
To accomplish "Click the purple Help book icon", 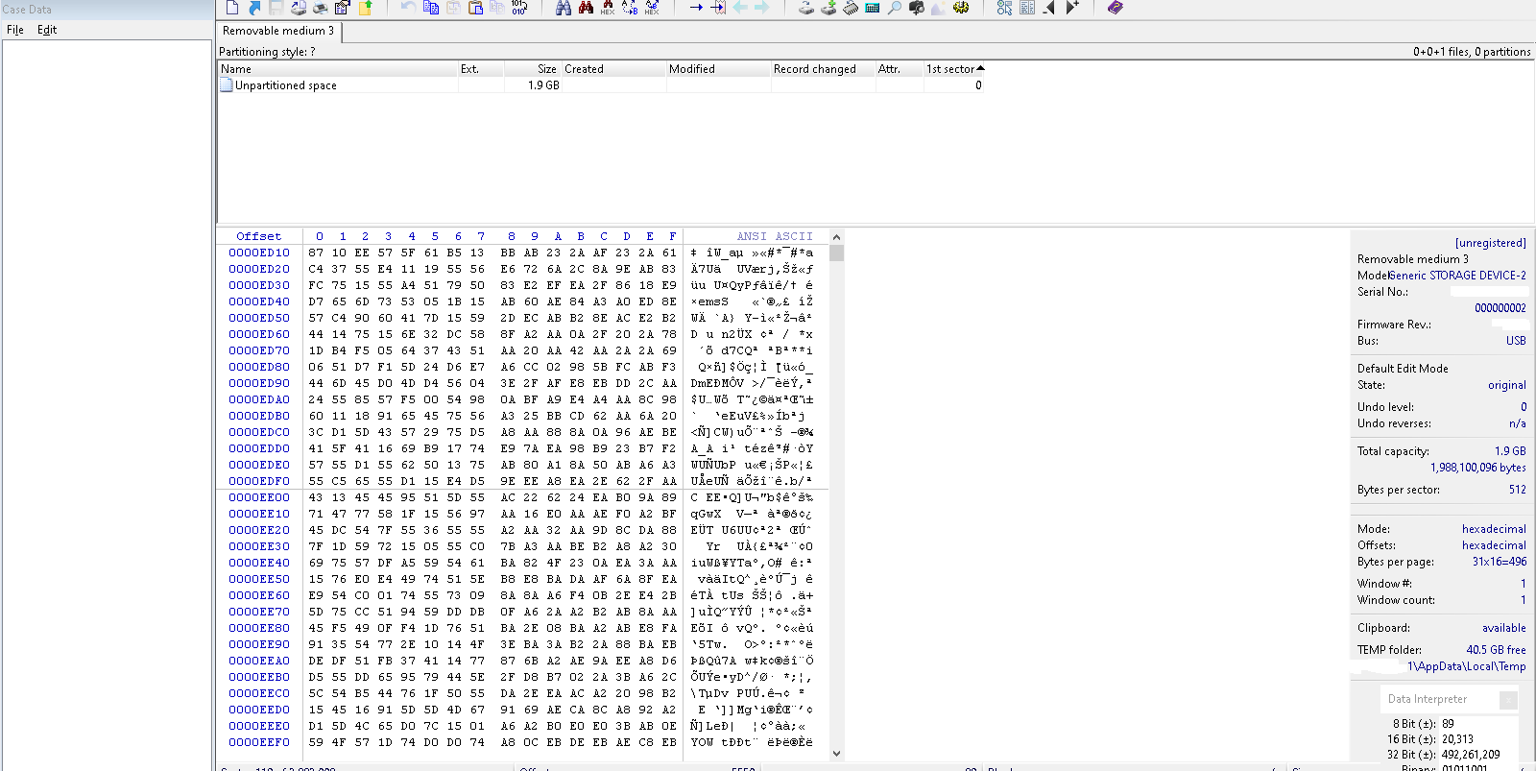I will [x=1116, y=8].
